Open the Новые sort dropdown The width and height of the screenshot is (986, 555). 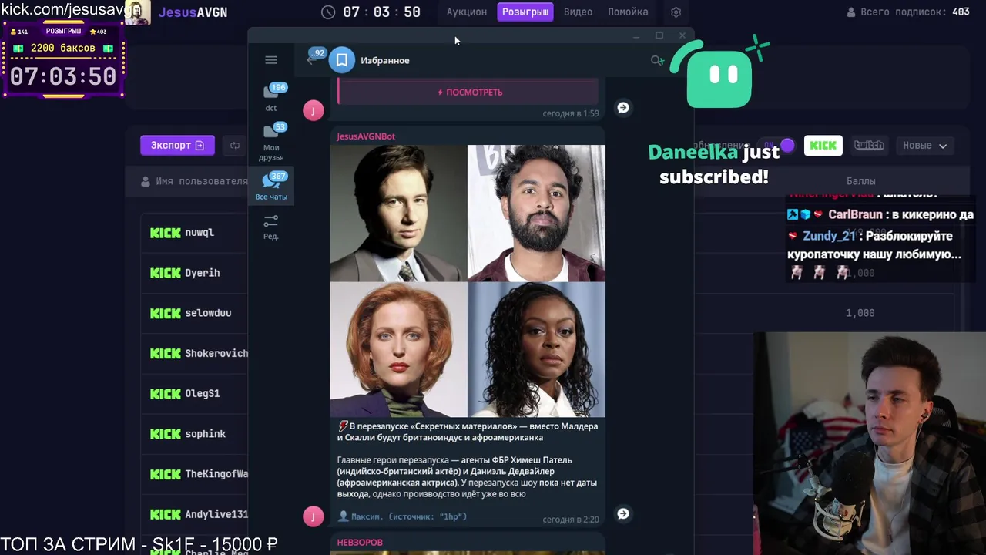click(x=924, y=145)
